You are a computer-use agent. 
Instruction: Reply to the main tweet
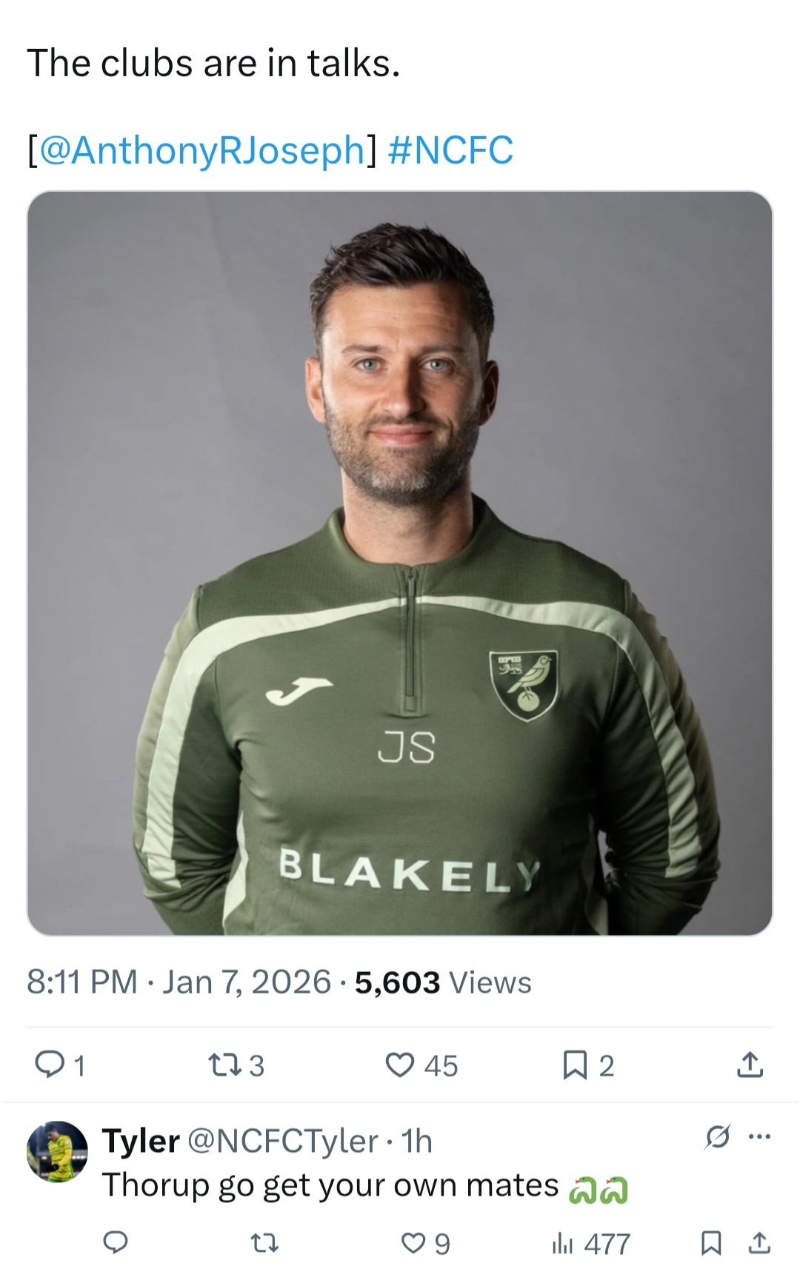point(50,1065)
